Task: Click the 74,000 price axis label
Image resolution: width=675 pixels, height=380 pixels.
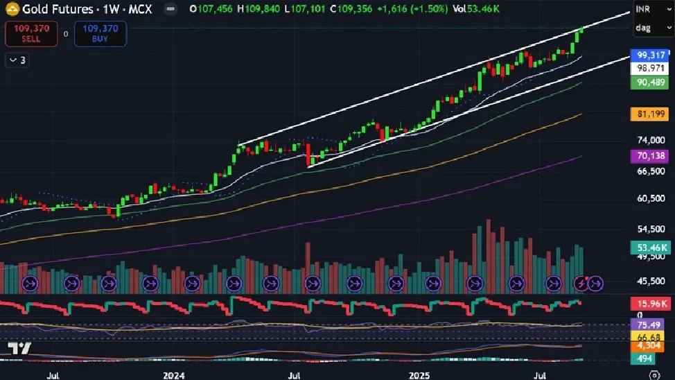Action: point(651,140)
